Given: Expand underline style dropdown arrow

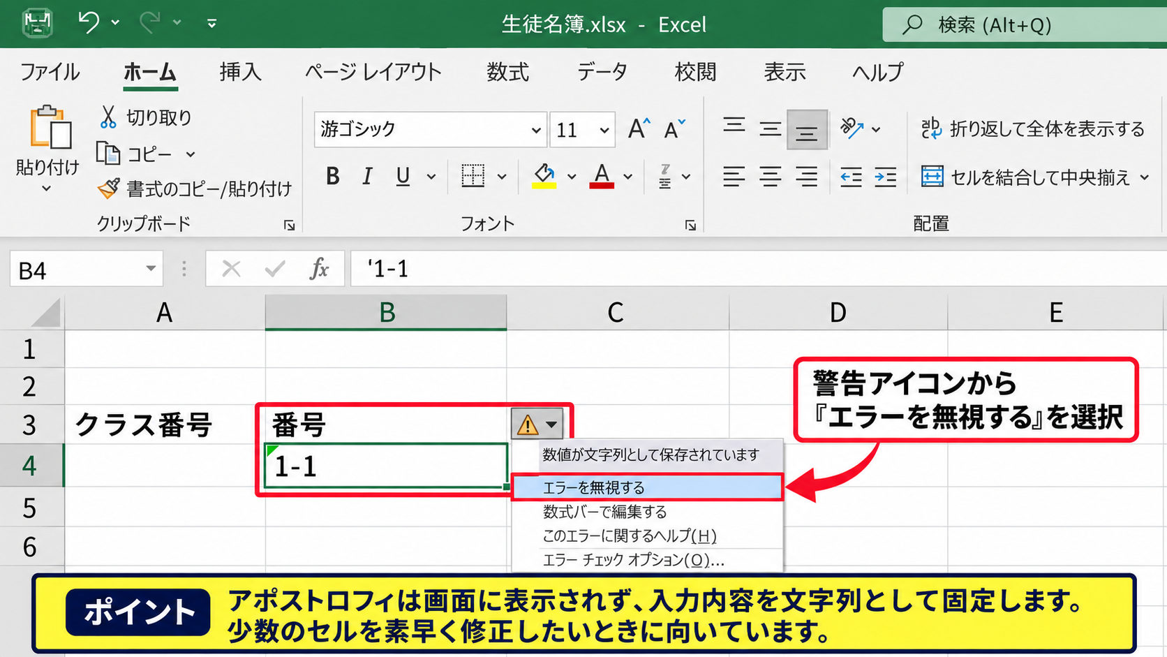Looking at the screenshot, I should 431,177.
